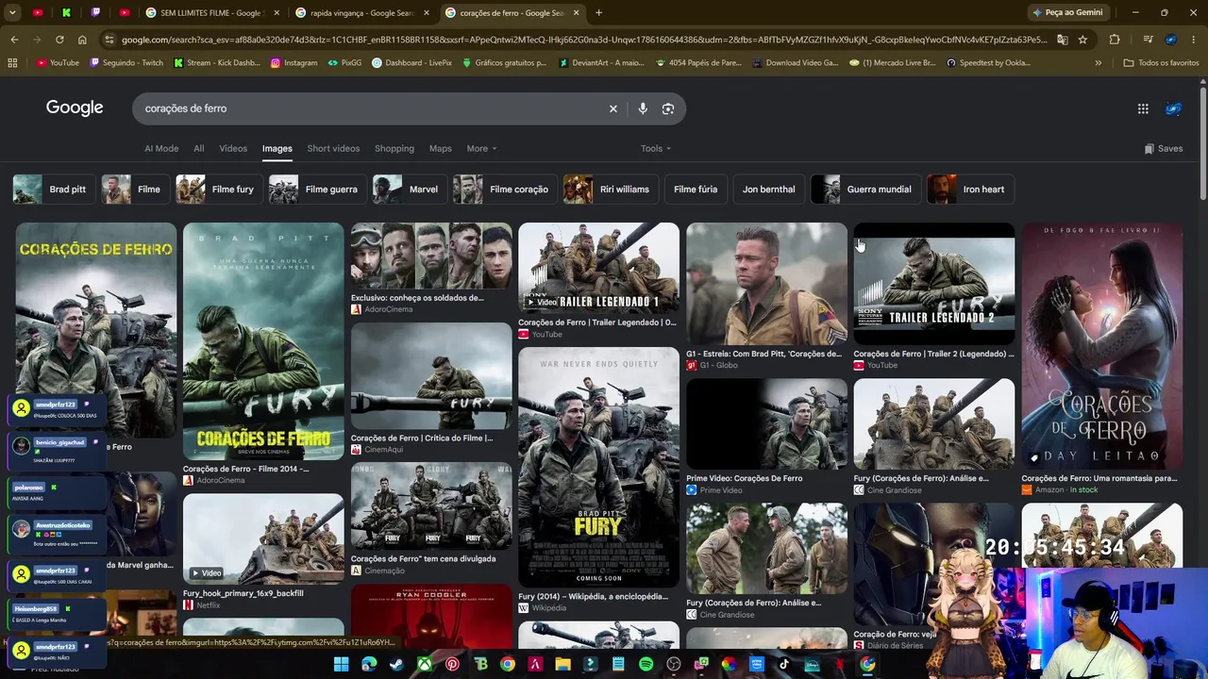Image resolution: width=1208 pixels, height=679 pixels.
Task: Open Spotify from the taskbar
Action: click(x=646, y=664)
